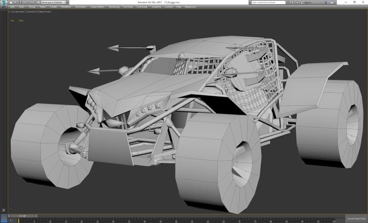
Task: Open the Group menu
Action: 32,7
